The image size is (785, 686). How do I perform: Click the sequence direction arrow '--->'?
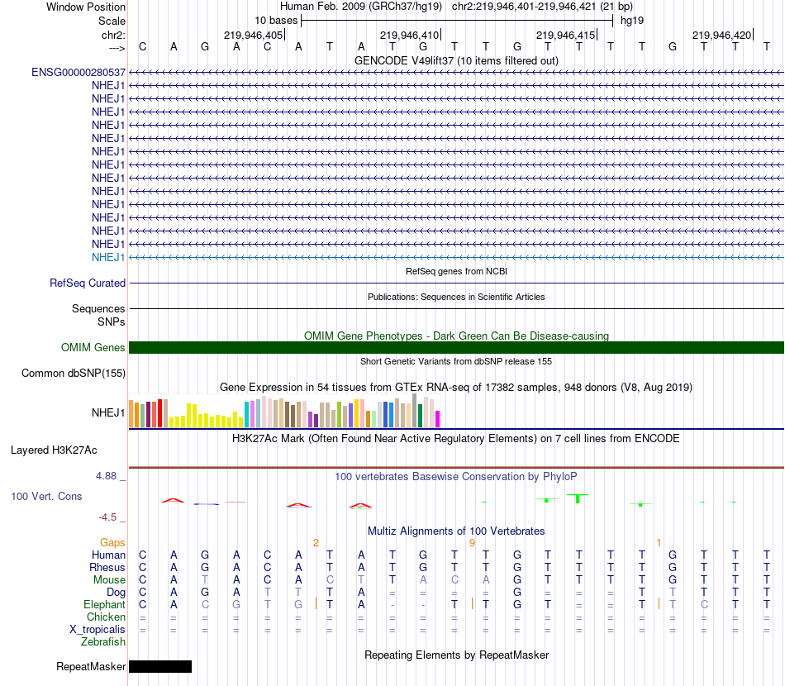click(117, 48)
